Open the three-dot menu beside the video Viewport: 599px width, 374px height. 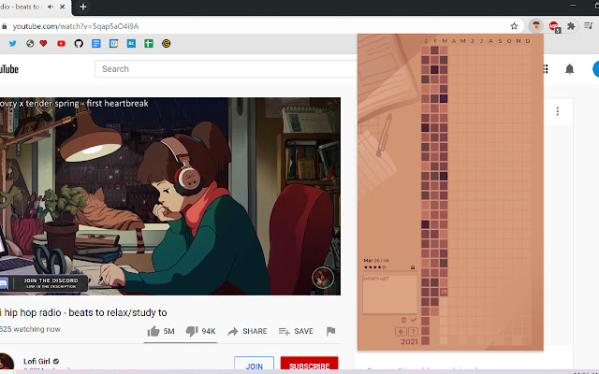[558, 111]
